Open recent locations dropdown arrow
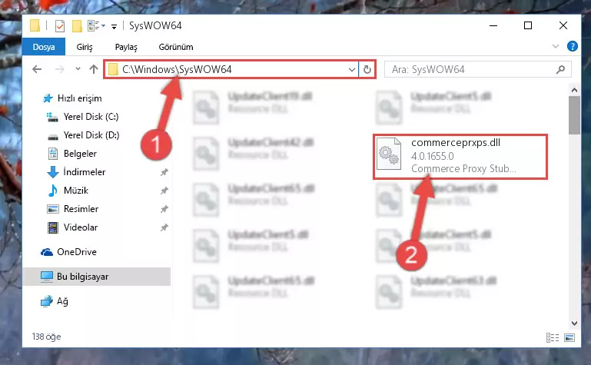The image size is (591, 365). pyautogui.click(x=78, y=69)
